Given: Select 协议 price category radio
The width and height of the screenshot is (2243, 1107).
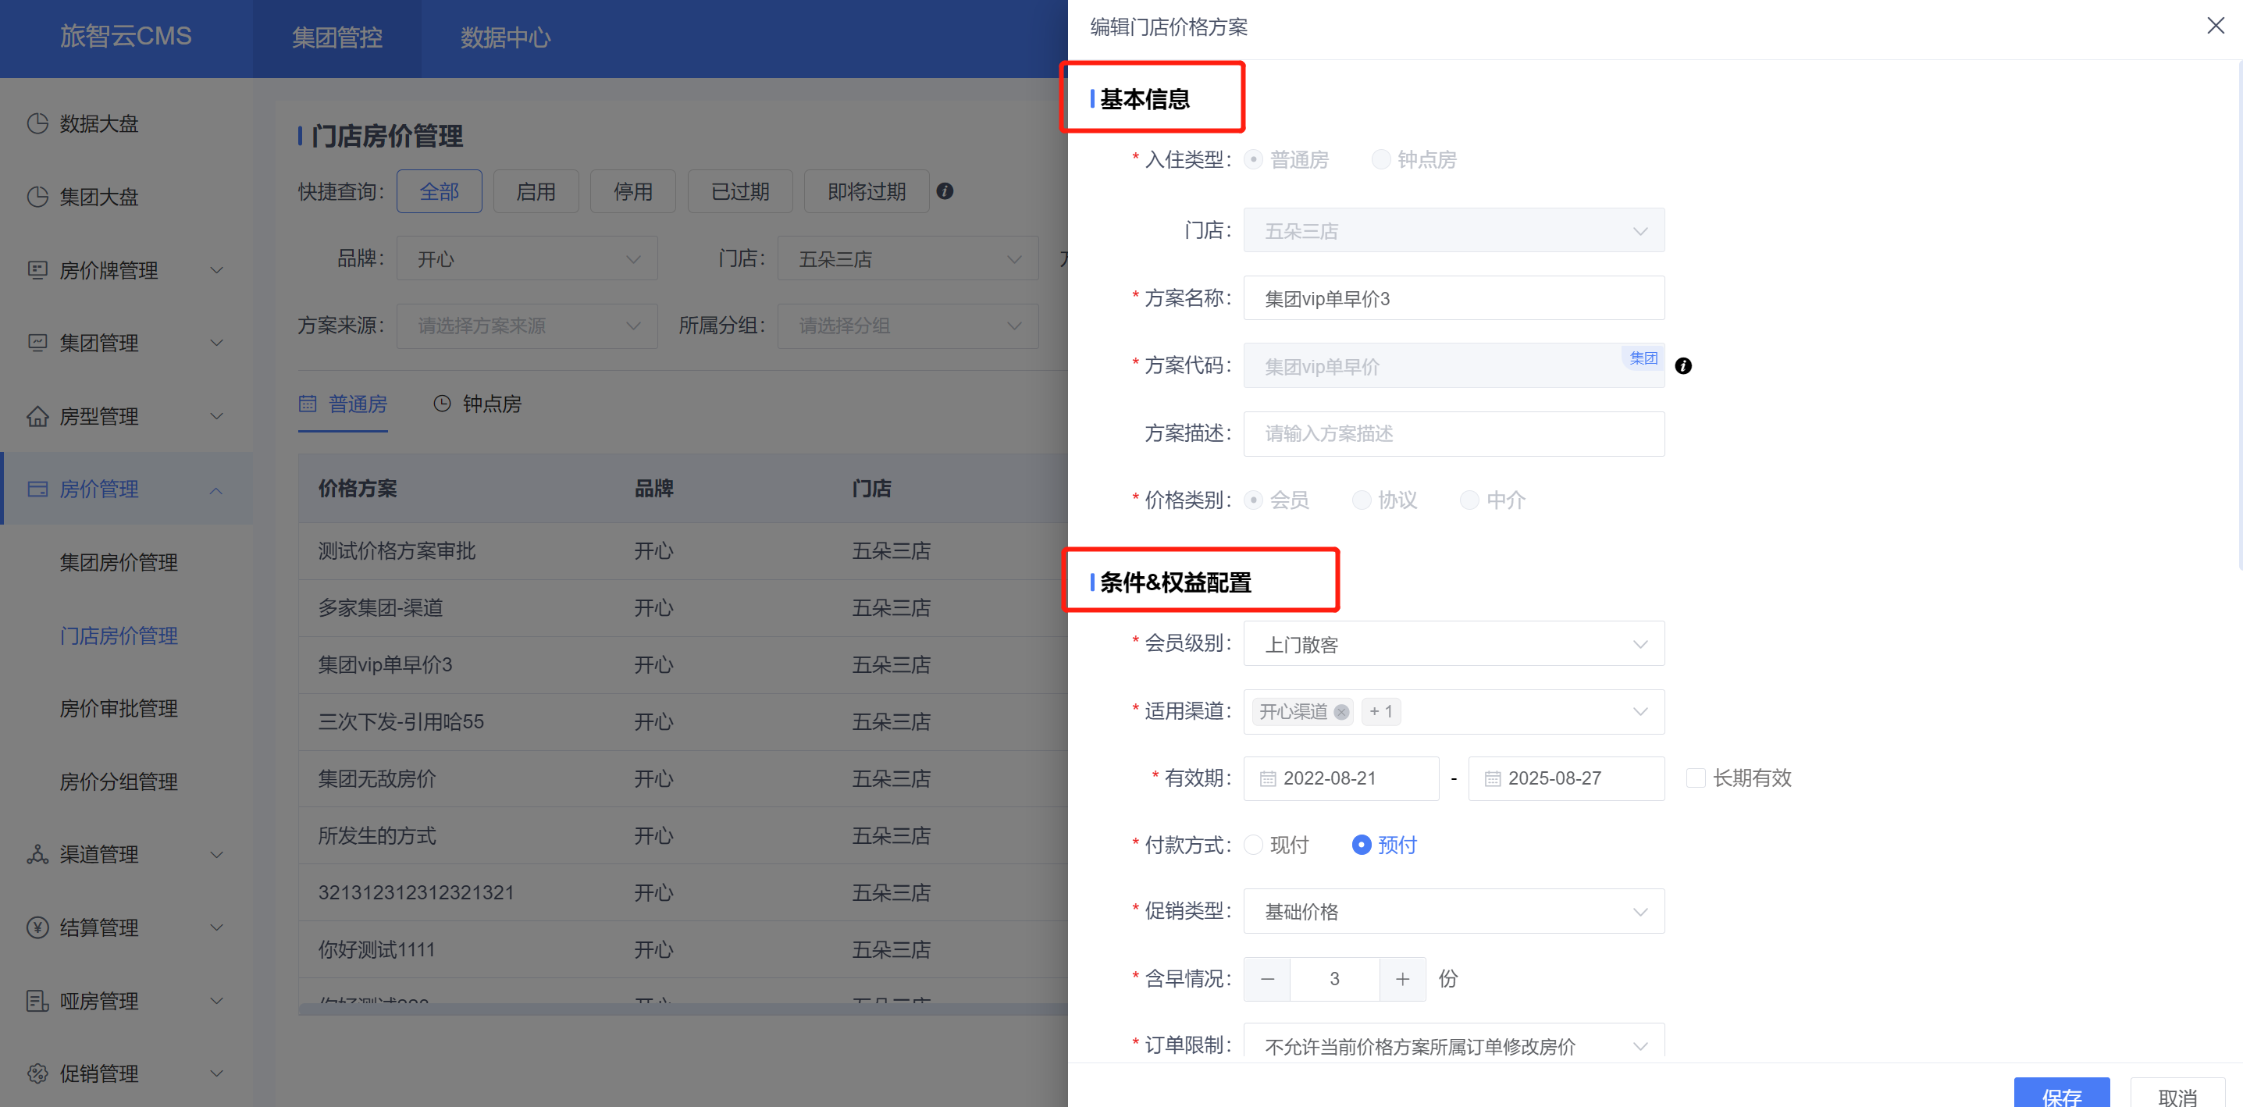Looking at the screenshot, I should (1361, 500).
